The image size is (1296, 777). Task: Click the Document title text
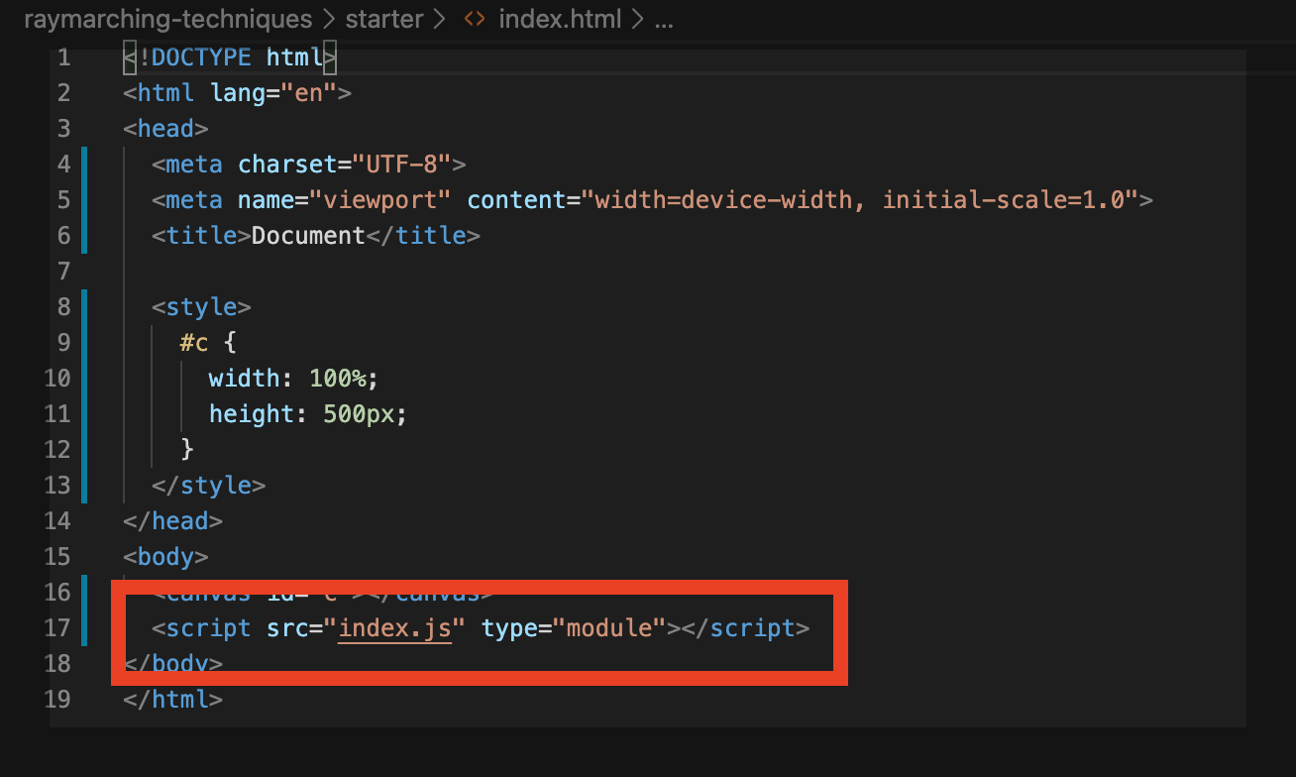pyautogui.click(x=309, y=235)
